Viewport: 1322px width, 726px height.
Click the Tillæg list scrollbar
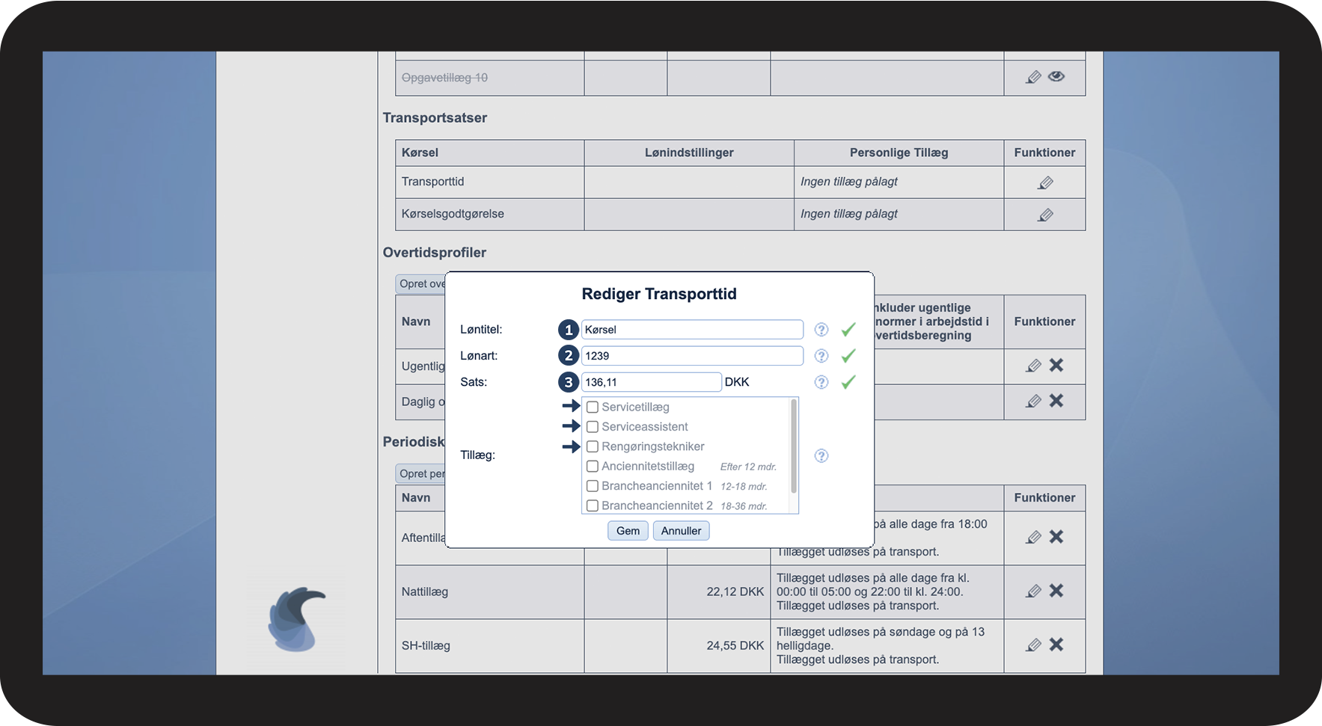794,449
